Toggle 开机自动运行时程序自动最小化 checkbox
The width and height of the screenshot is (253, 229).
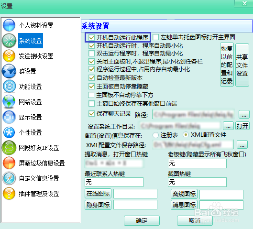tap(91, 46)
